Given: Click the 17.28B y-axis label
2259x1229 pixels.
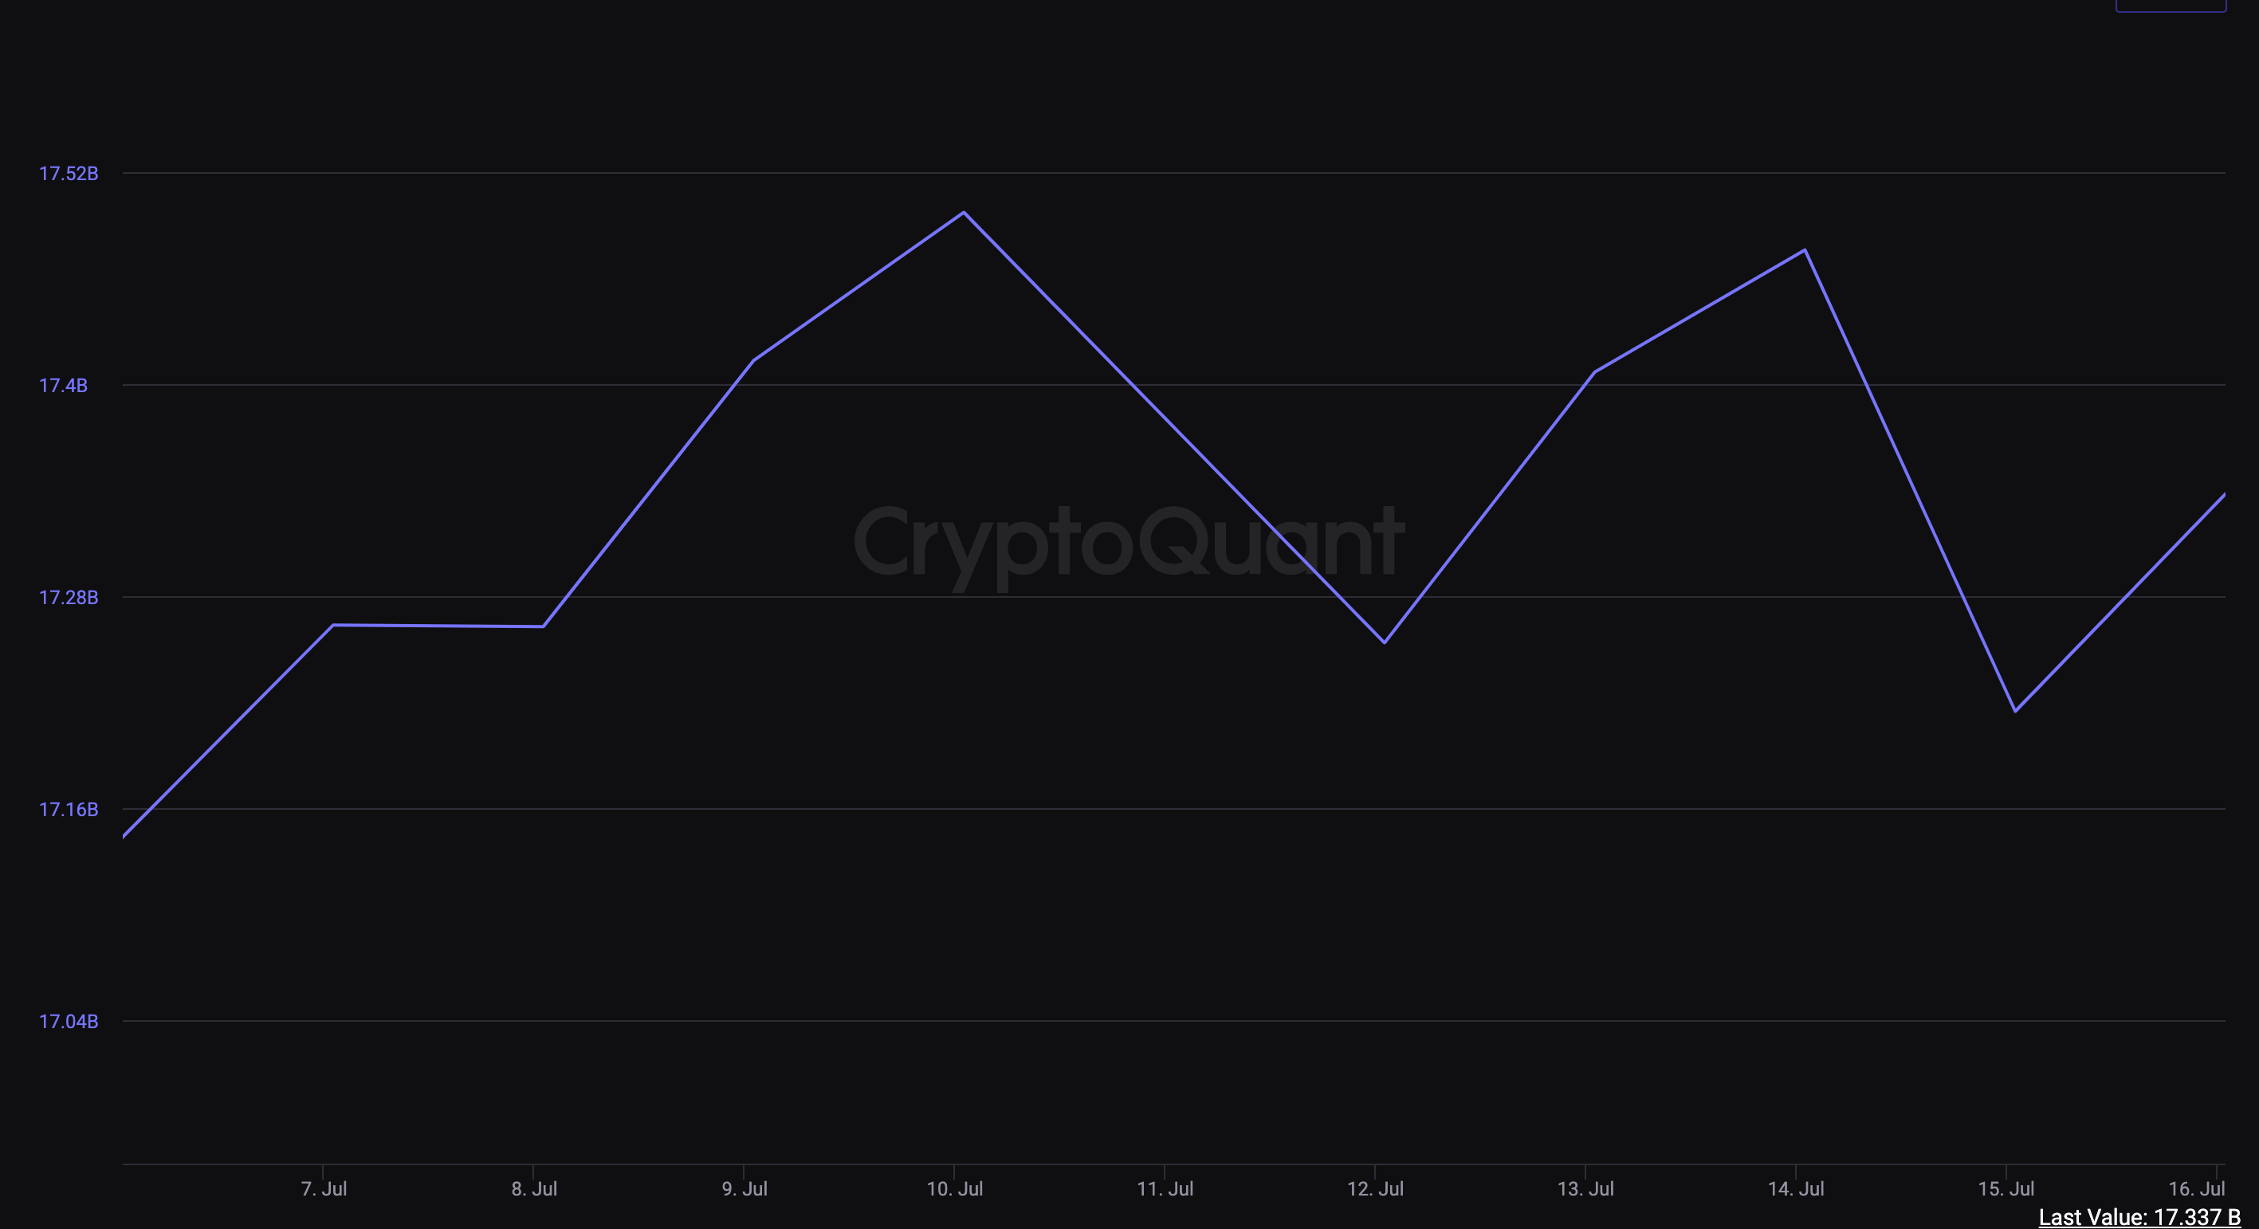Looking at the screenshot, I should [69, 598].
